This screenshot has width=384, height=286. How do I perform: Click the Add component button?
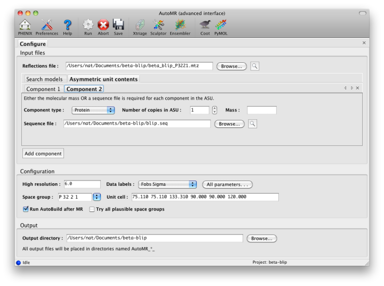tap(43, 153)
